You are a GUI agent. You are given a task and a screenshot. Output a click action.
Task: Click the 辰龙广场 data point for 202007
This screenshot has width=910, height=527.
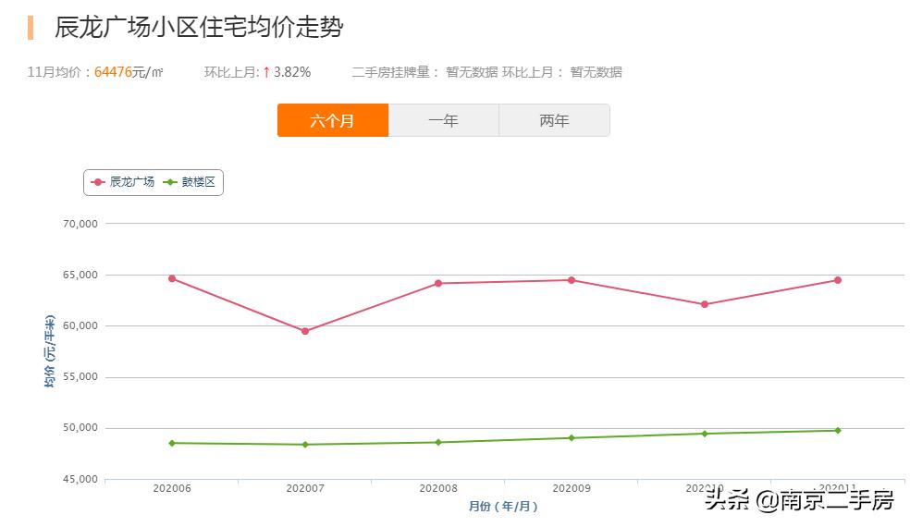(305, 331)
